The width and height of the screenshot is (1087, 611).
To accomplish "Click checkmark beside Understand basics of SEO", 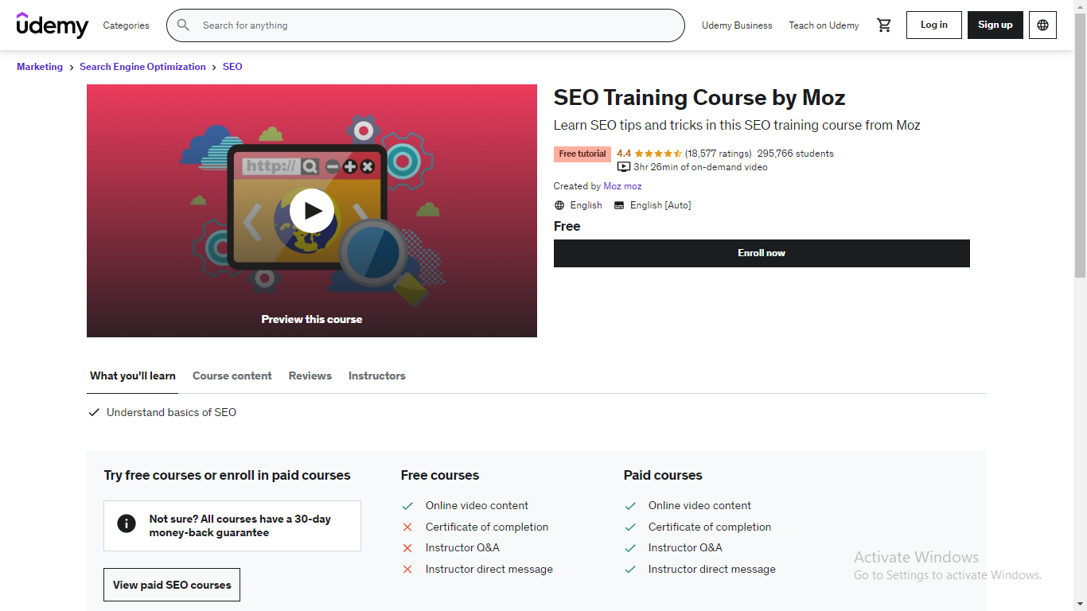I will 94,412.
